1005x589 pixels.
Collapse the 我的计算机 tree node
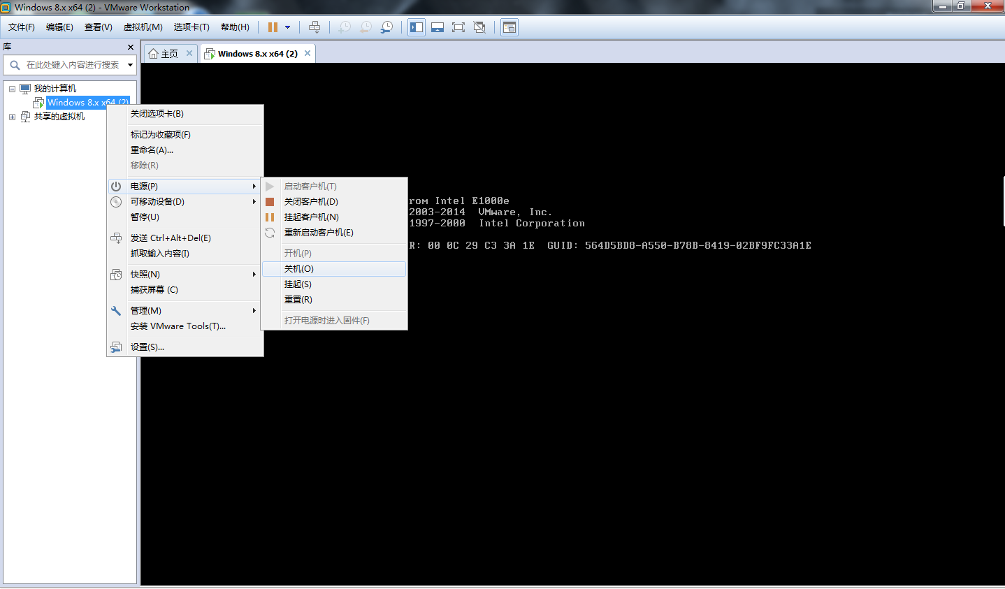point(12,89)
